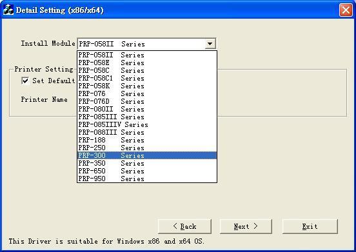Choose PRP-350 Series module

[x=147, y=163]
